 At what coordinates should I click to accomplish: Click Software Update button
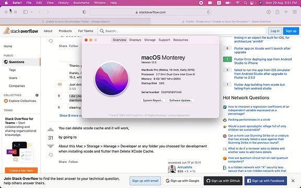click(x=181, y=100)
